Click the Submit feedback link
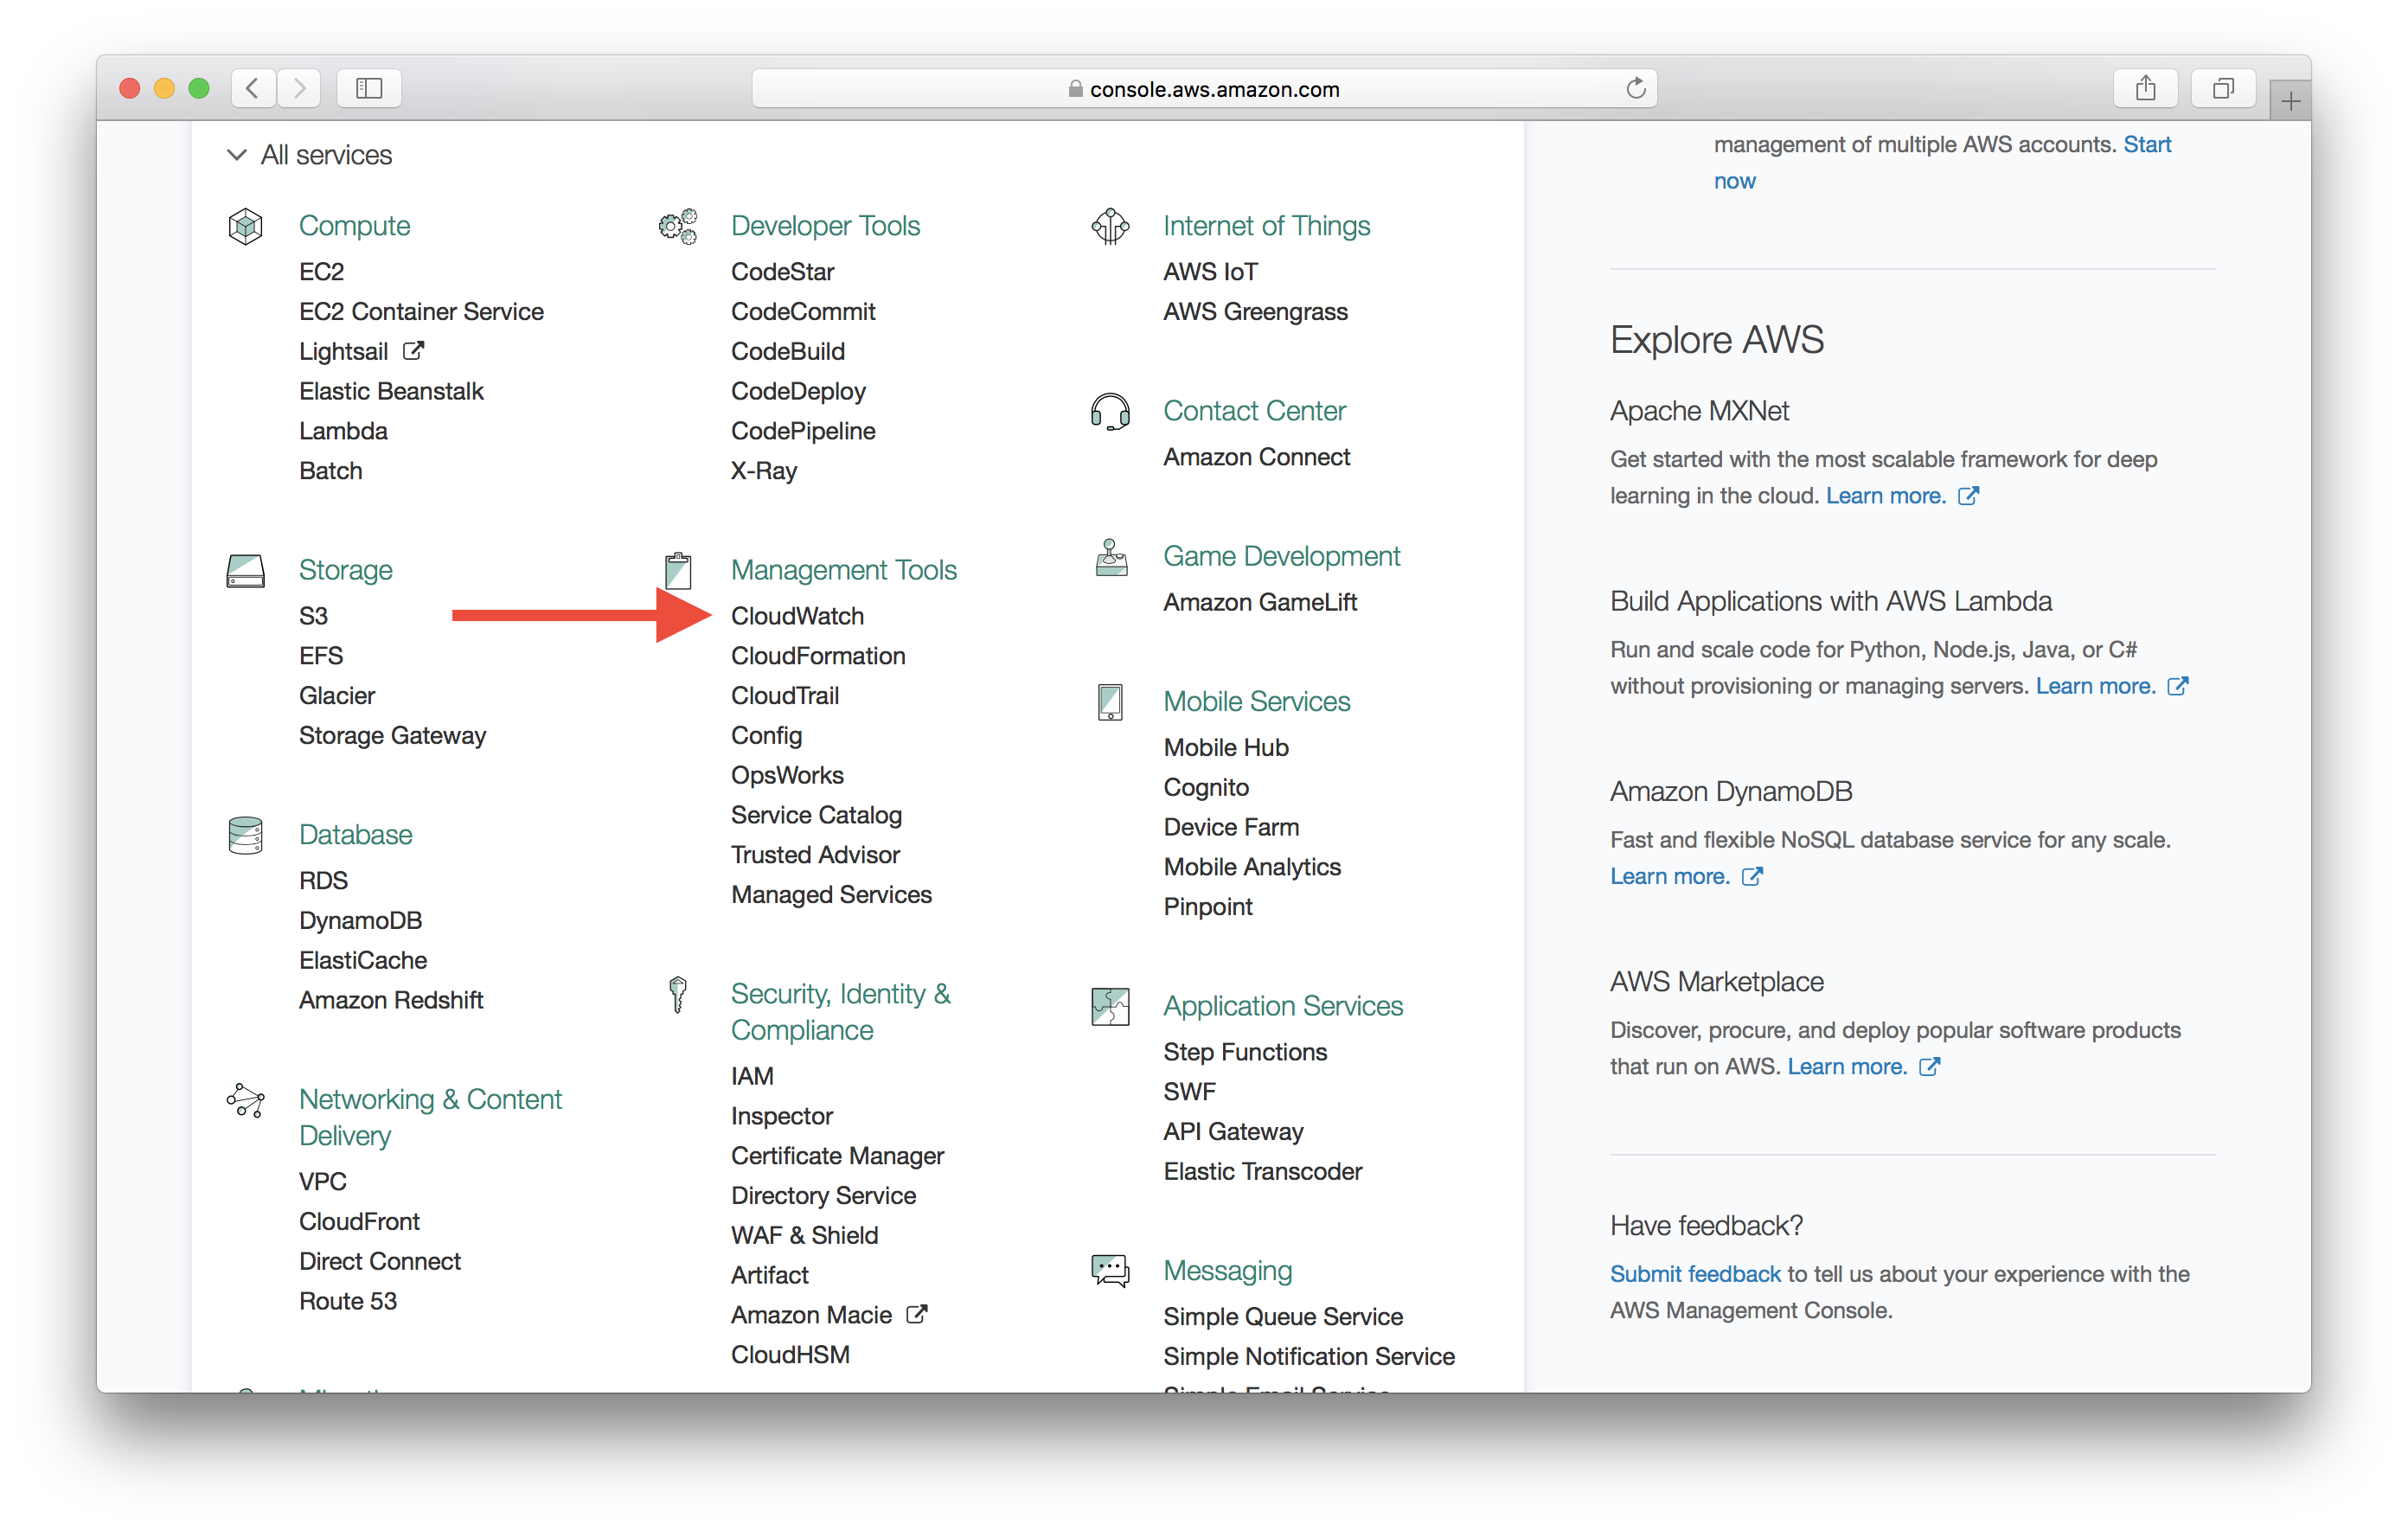 [1694, 1274]
